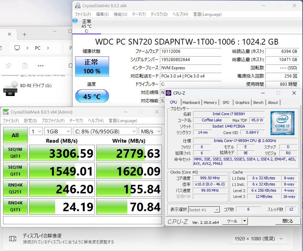Open the MB/s unit dropdown
The image size is (303, 251).
(x=150, y=131)
